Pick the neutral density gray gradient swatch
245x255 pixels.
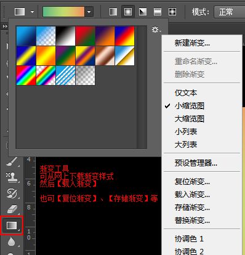[85, 75]
